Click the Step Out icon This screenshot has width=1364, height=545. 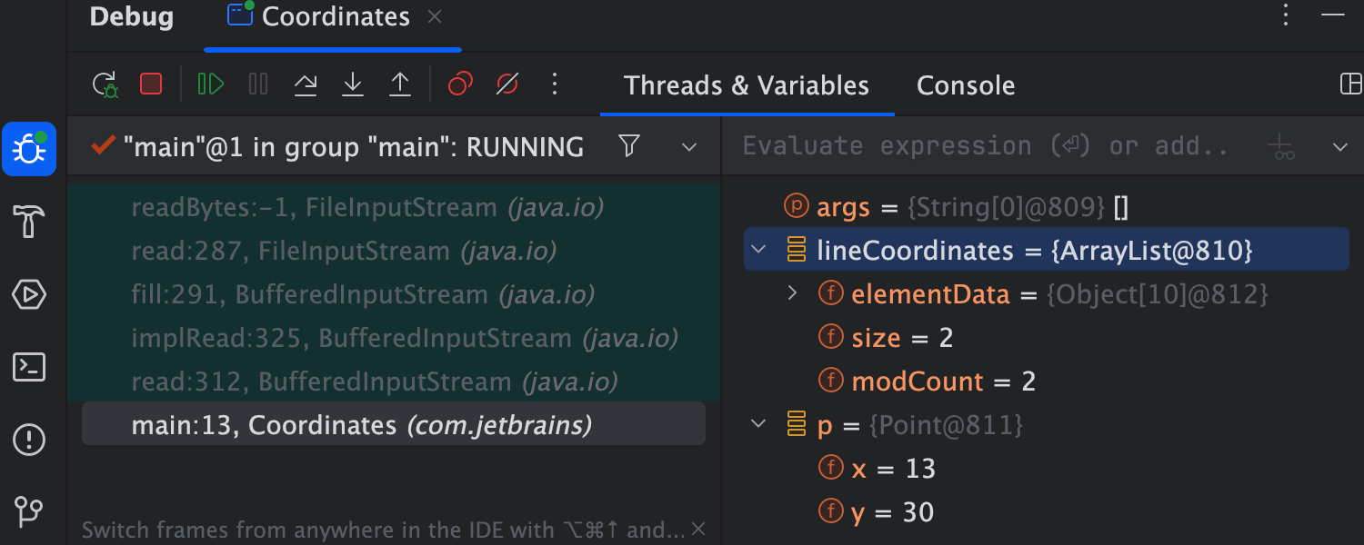400,84
